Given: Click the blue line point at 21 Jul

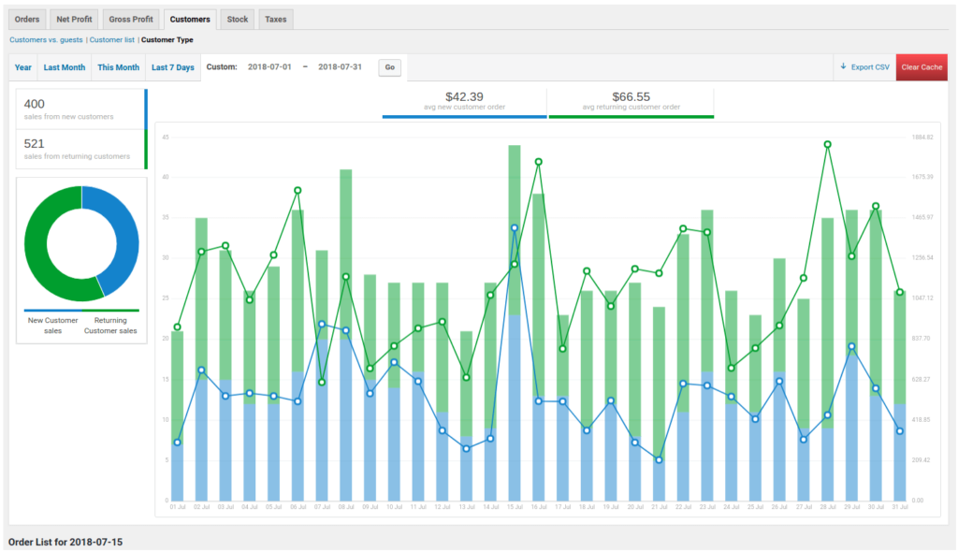Looking at the screenshot, I should point(659,459).
